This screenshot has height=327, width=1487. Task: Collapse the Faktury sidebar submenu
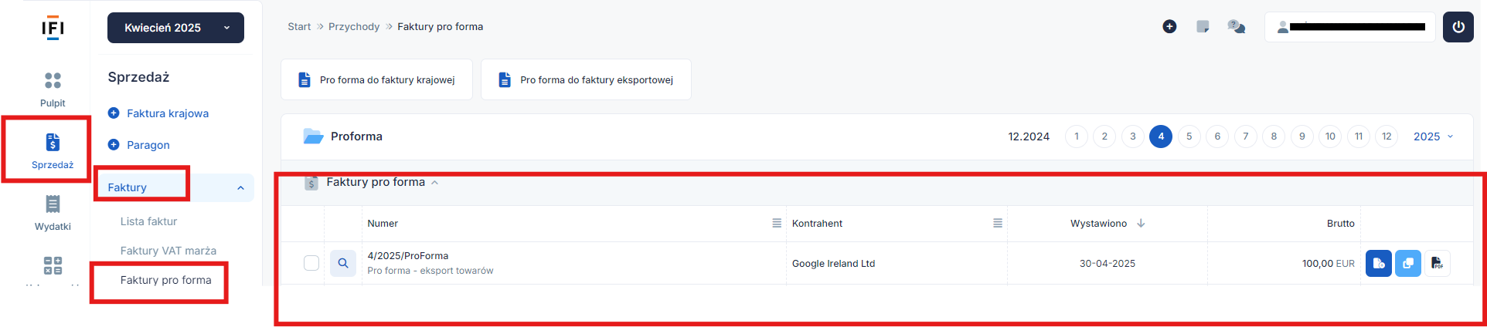[240, 187]
